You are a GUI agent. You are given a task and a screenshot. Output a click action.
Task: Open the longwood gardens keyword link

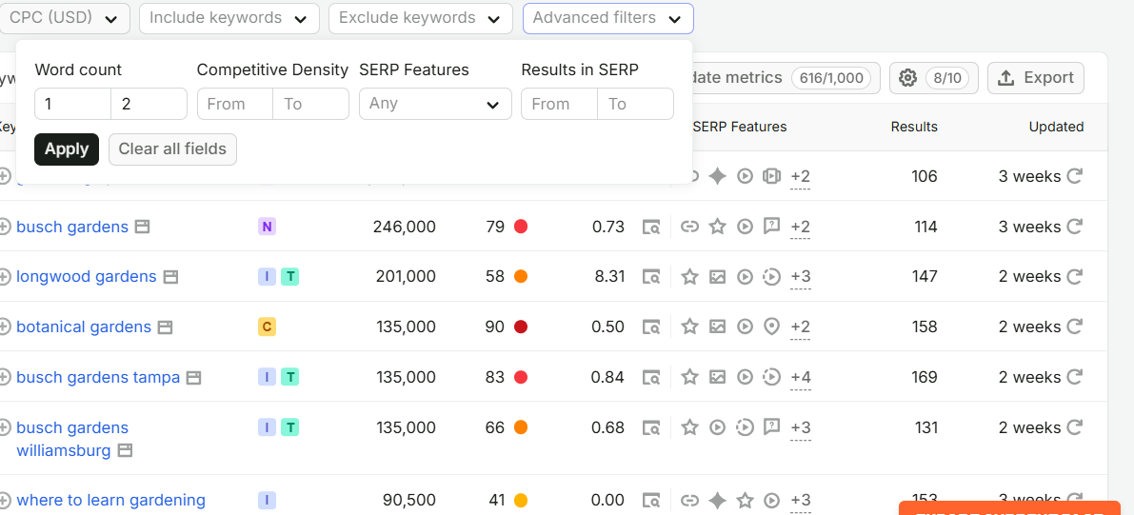pyautogui.click(x=86, y=276)
